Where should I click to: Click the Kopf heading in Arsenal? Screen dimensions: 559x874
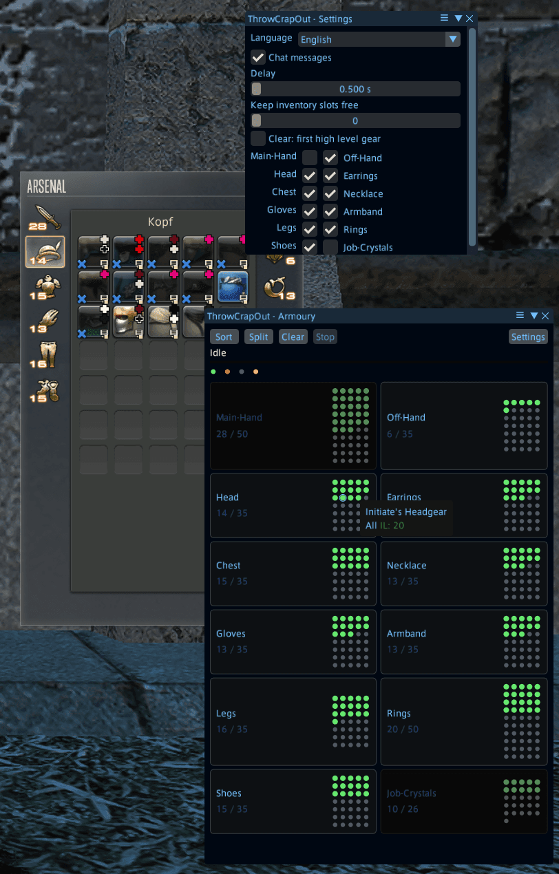point(159,222)
